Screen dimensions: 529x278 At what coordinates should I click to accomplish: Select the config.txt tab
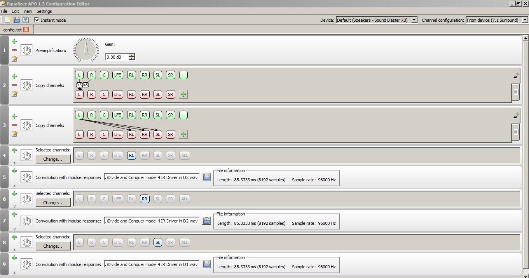pos(12,30)
